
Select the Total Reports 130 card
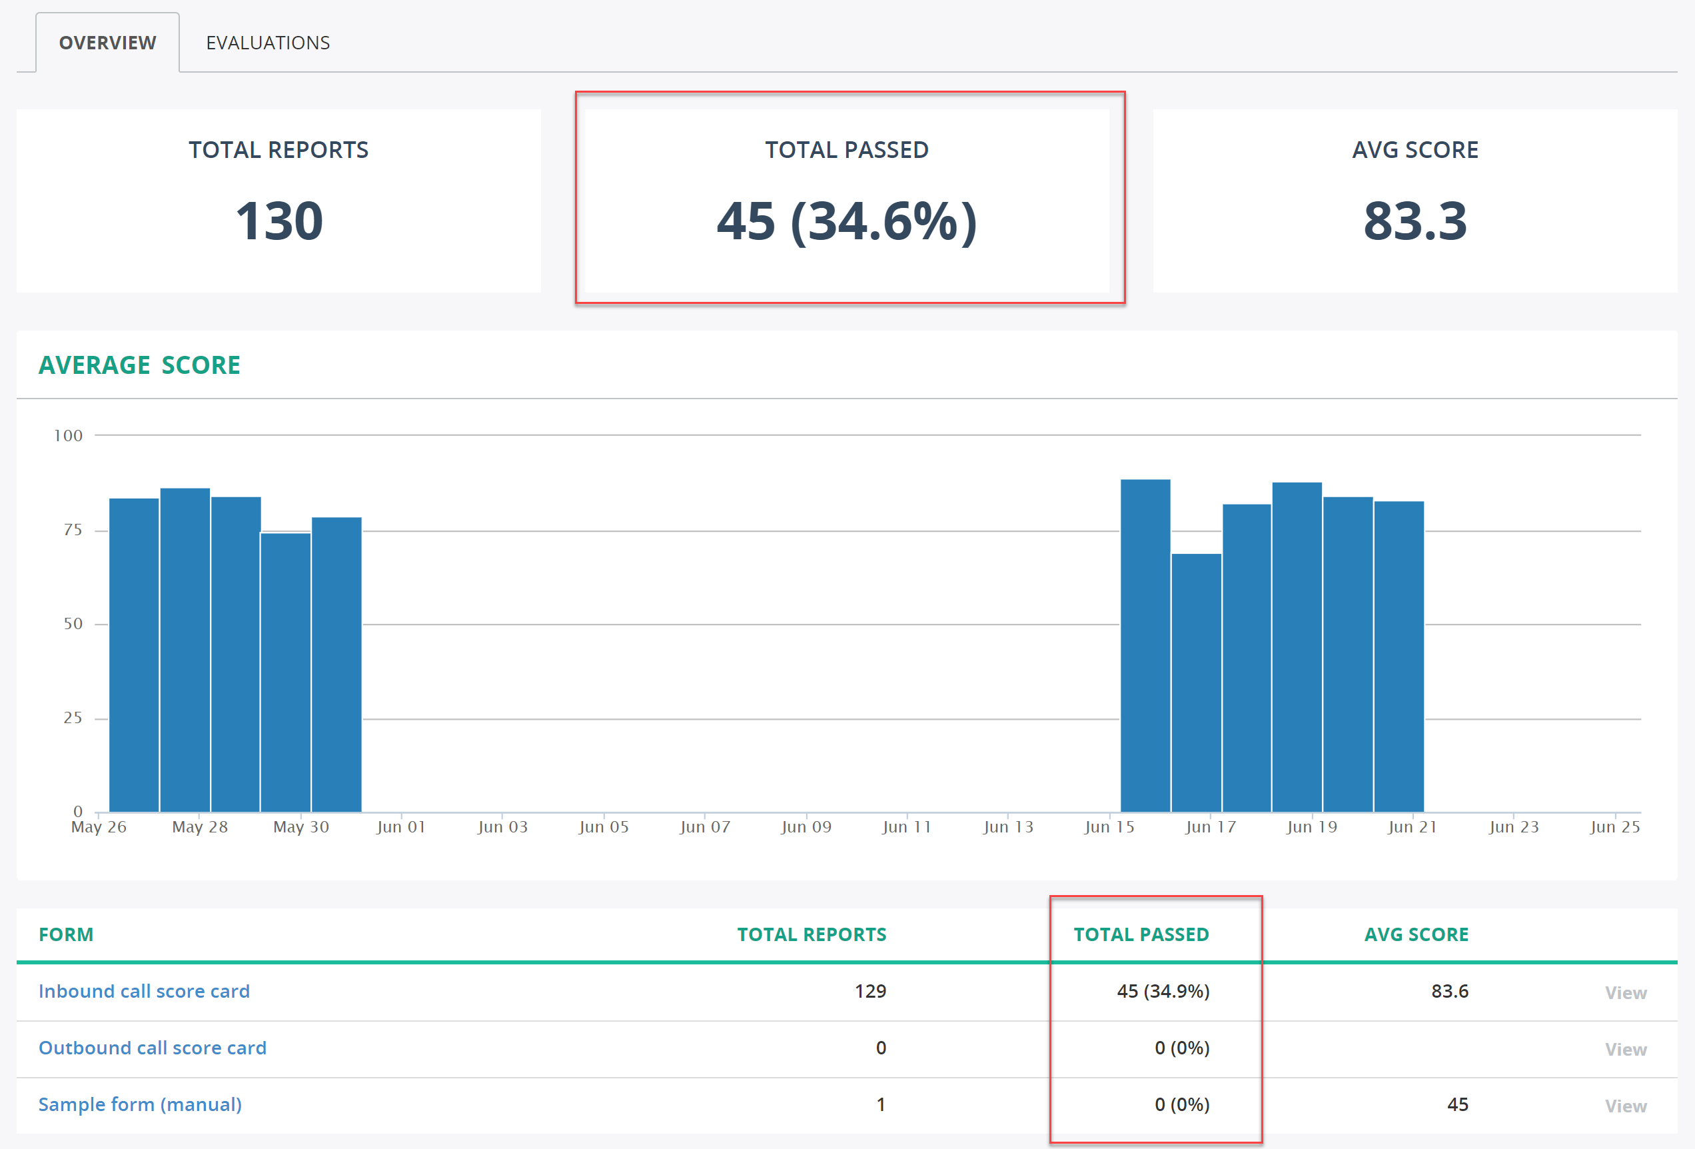tap(279, 201)
